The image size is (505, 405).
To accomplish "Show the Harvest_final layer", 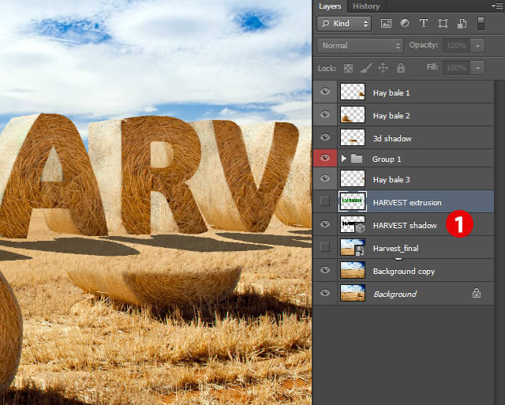I will tap(325, 247).
